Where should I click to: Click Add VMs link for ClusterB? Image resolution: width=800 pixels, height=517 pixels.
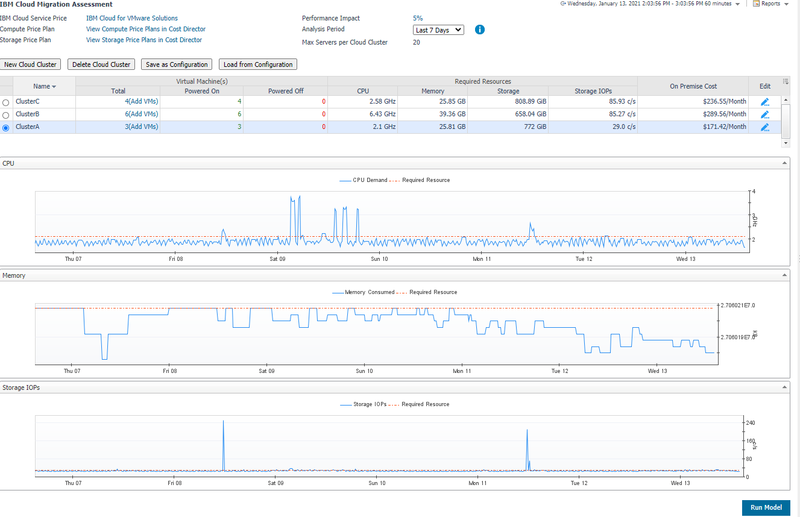(x=143, y=114)
